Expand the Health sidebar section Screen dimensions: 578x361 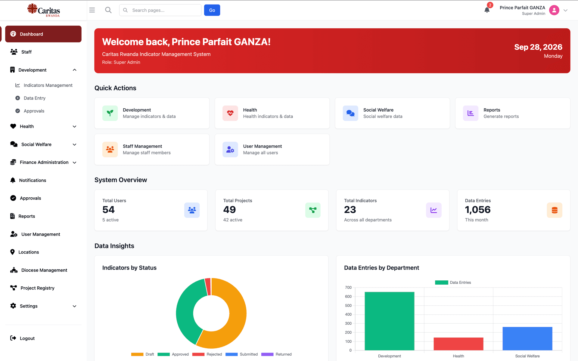(x=43, y=126)
